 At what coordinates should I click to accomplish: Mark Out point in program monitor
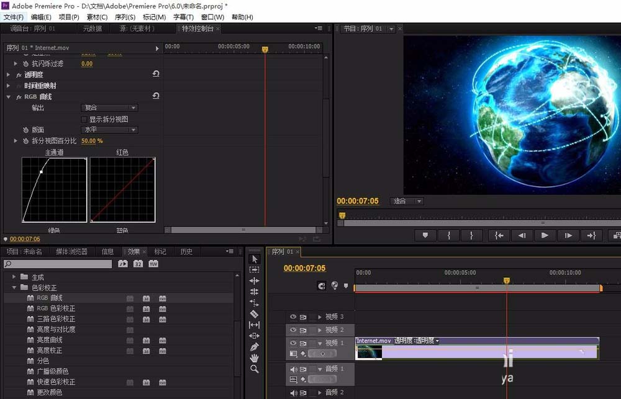point(471,235)
